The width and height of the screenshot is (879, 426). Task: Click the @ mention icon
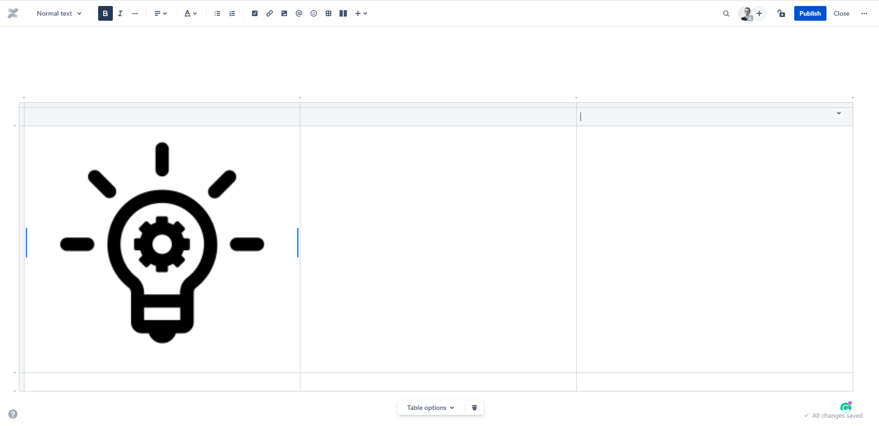click(299, 13)
